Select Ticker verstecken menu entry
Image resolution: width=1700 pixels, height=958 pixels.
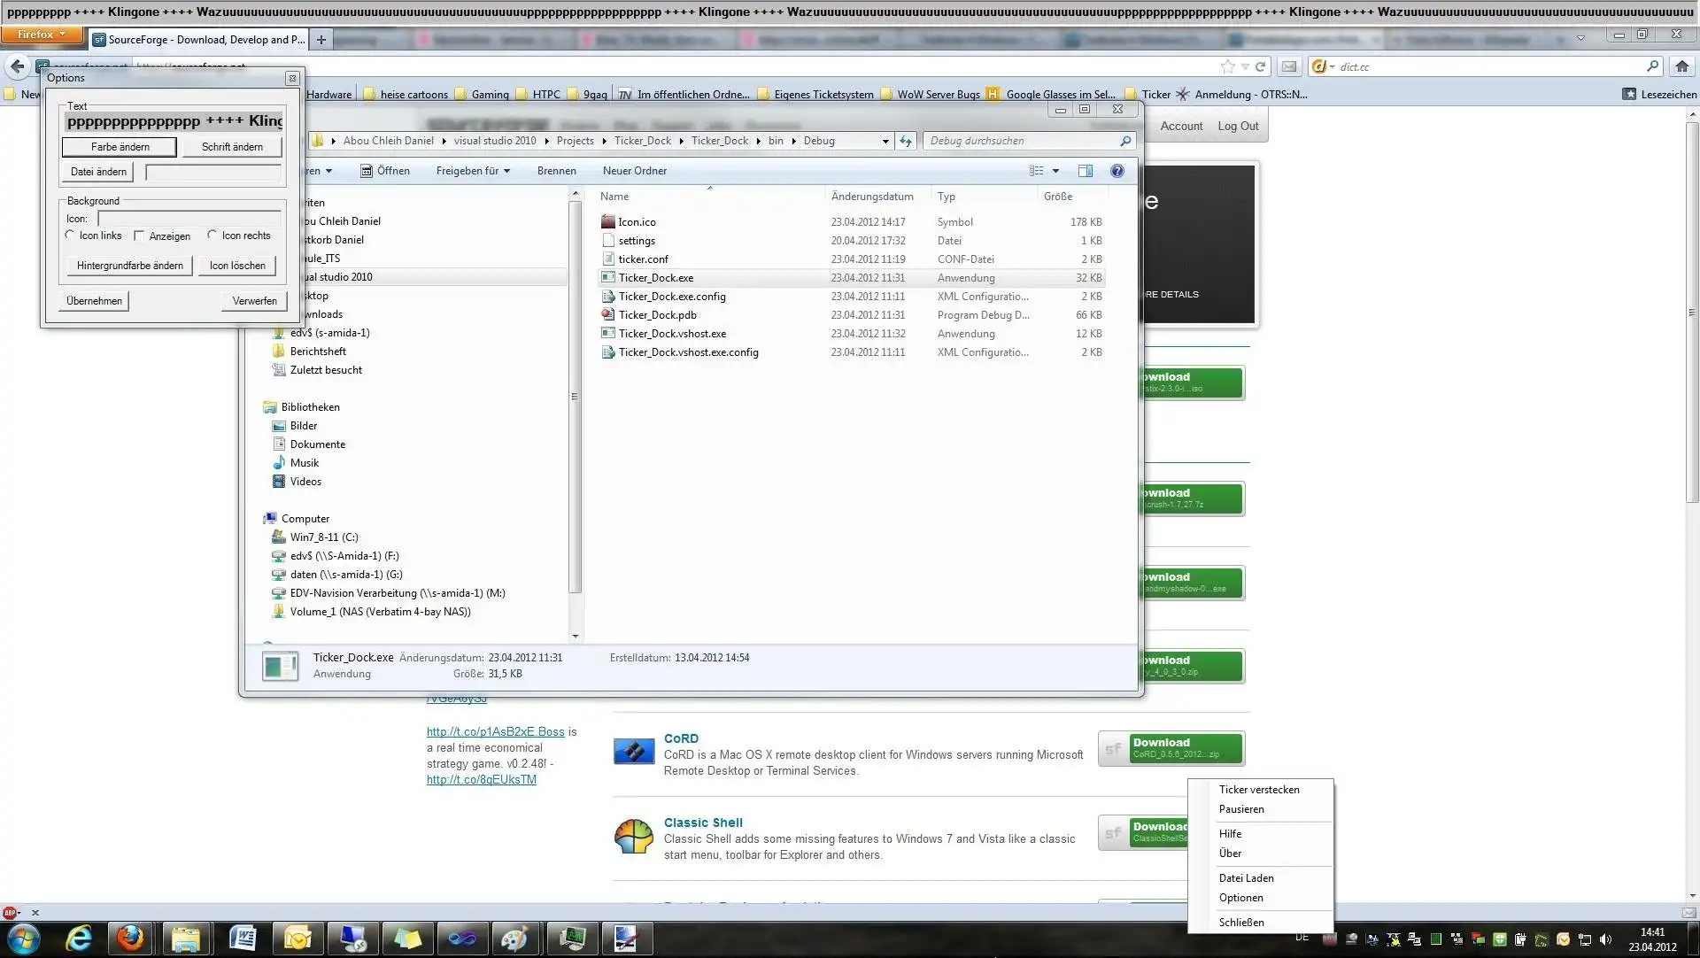(1258, 790)
